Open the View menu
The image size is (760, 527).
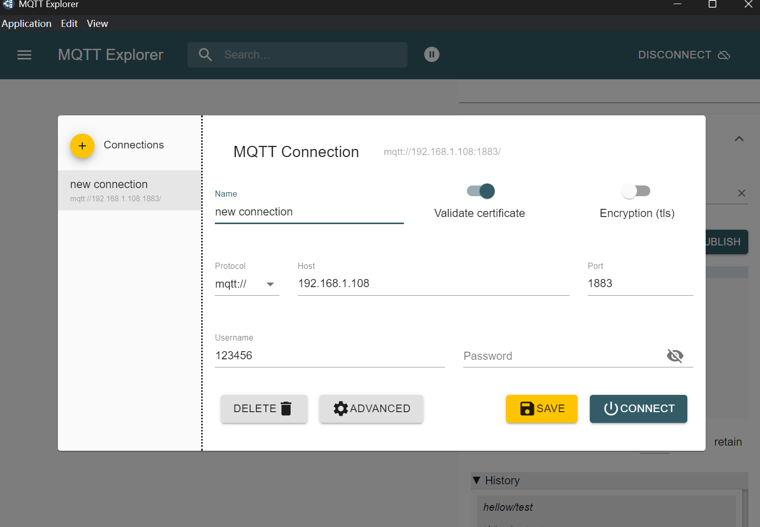(x=97, y=23)
